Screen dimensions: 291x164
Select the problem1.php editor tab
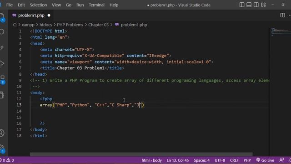point(31,15)
